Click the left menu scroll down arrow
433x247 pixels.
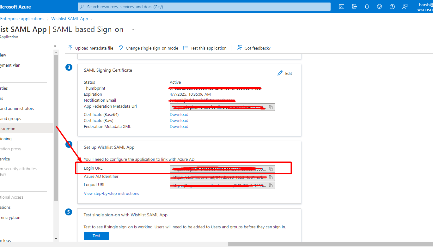pyautogui.click(x=56, y=239)
